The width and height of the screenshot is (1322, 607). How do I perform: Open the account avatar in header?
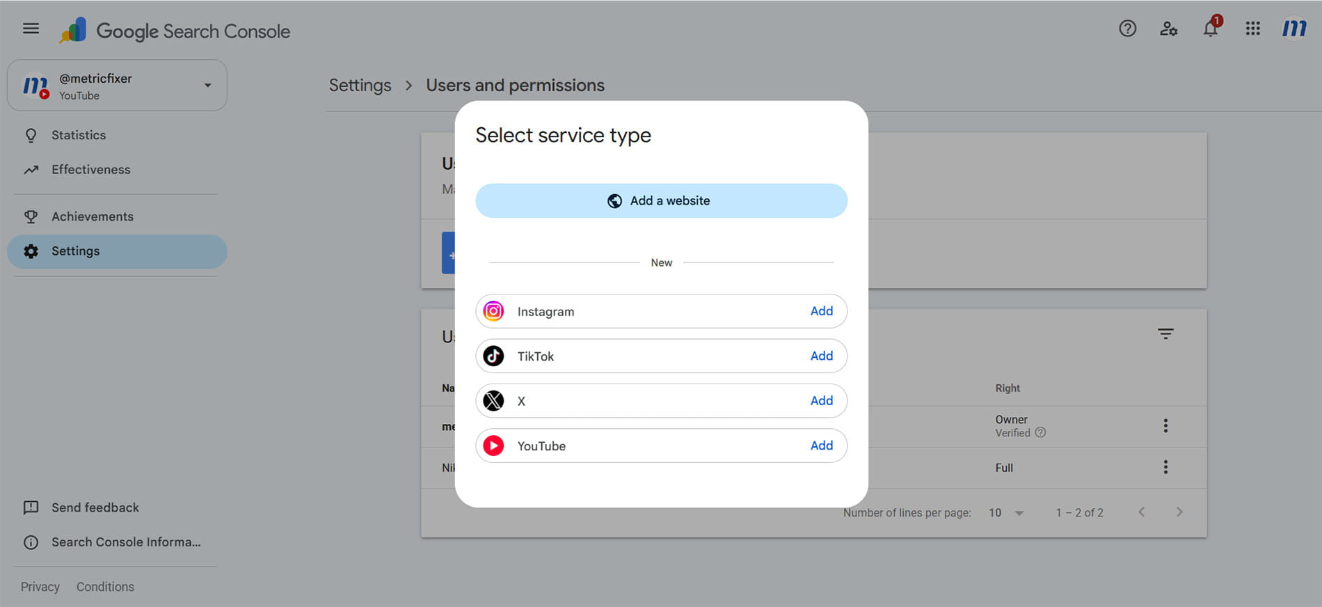1293,29
